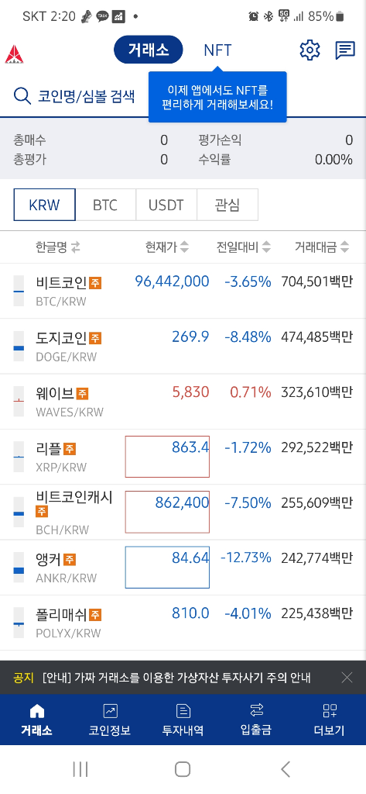Tap the red triangle app logo
Viewport: 366px width, 794px height.
click(14, 54)
